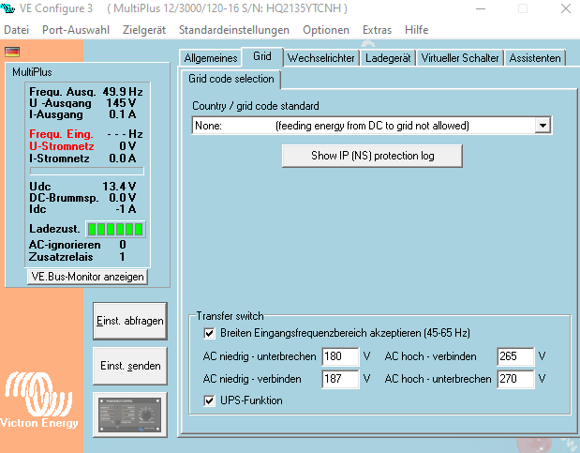Viewport: 580px width, 453px height.
Task: Click Show IP (NS) protection log button
Action: tap(372, 156)
